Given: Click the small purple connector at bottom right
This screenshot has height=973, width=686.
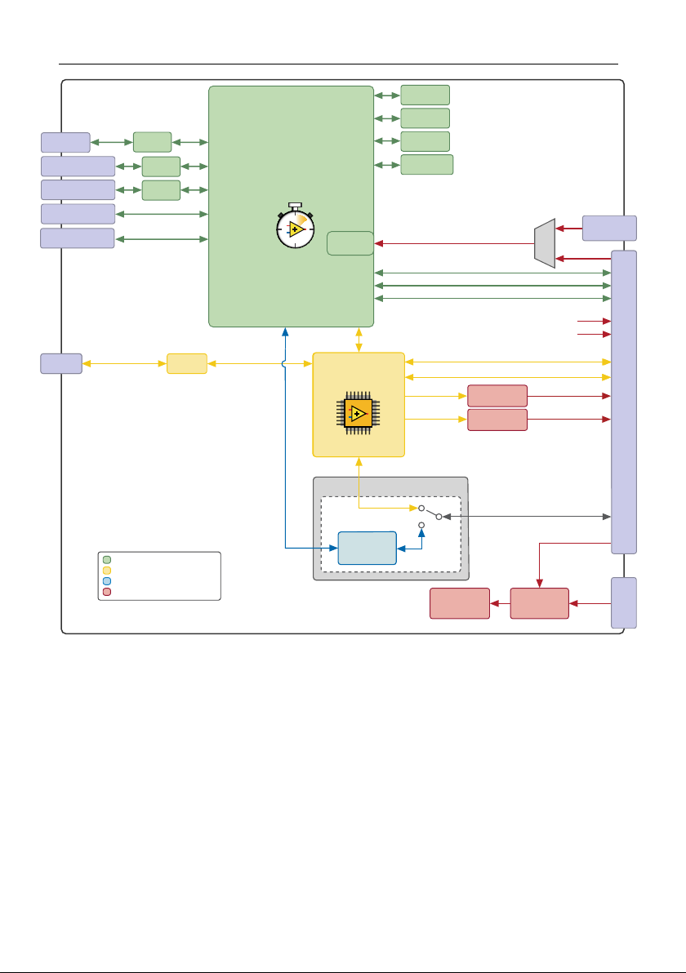Looking at the screenshot, I should [x=624, y=602].
